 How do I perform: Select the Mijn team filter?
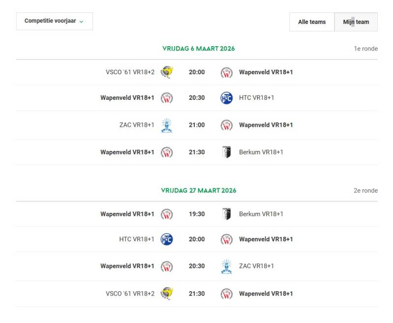click(x=356, y=22)
